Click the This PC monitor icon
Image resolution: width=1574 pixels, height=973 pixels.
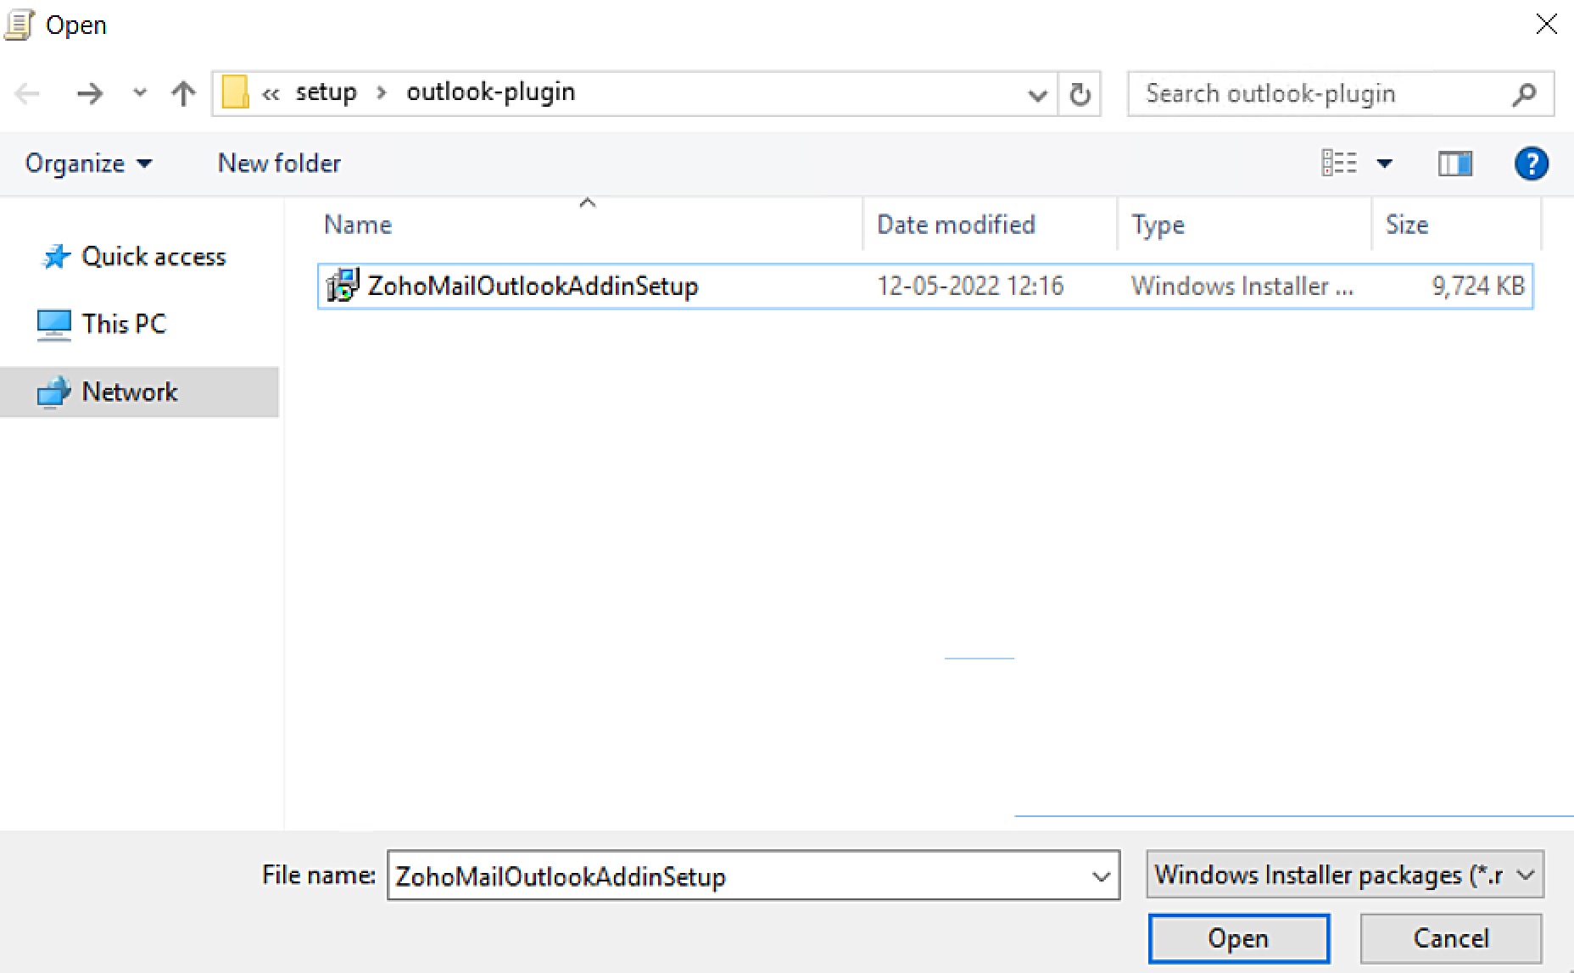point(54,325)
